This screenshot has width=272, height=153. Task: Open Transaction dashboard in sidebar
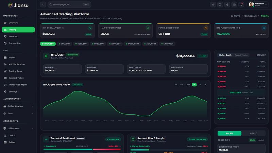click(x=18, y=43)
